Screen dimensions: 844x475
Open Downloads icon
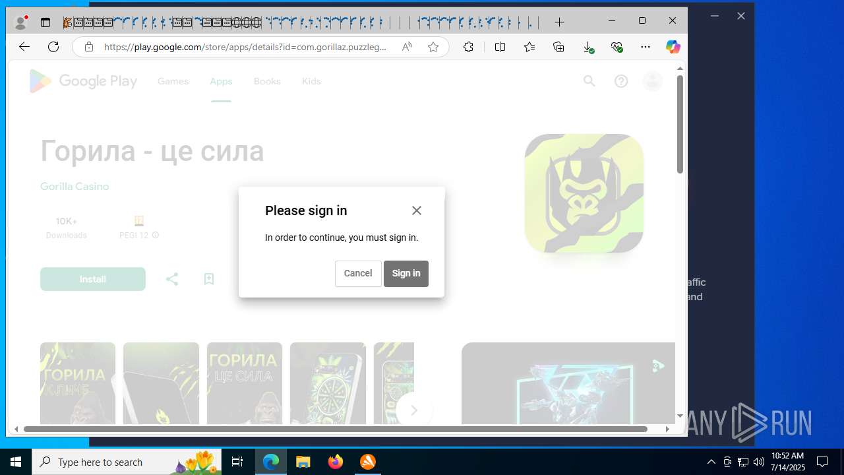click(x=588, y=47)
